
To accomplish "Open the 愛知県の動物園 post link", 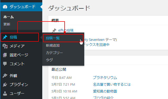I will (x=105, y=91).
